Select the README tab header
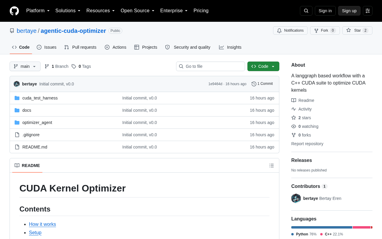The width and height of the screenshot is (382, 239). [27, 166]
